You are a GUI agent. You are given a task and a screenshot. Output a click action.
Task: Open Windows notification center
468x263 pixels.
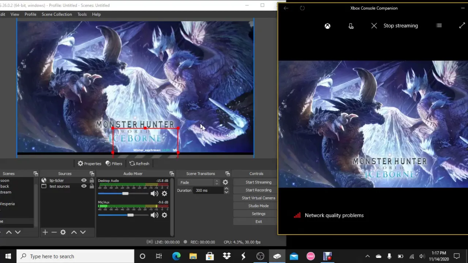click(457, 256)
